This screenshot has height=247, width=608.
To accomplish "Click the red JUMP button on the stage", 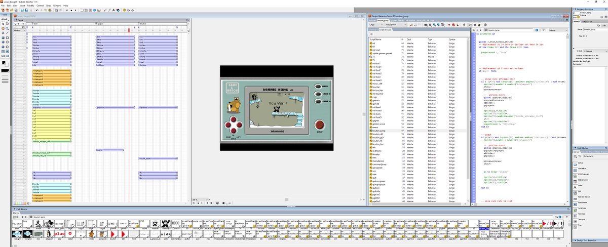I will click(320, 125).
